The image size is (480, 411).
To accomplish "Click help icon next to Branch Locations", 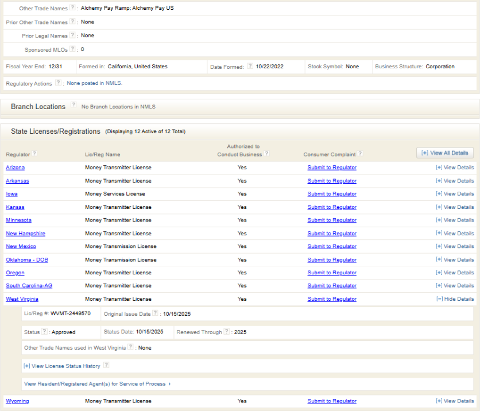I will pyautogui.click(x=73, y=106).
